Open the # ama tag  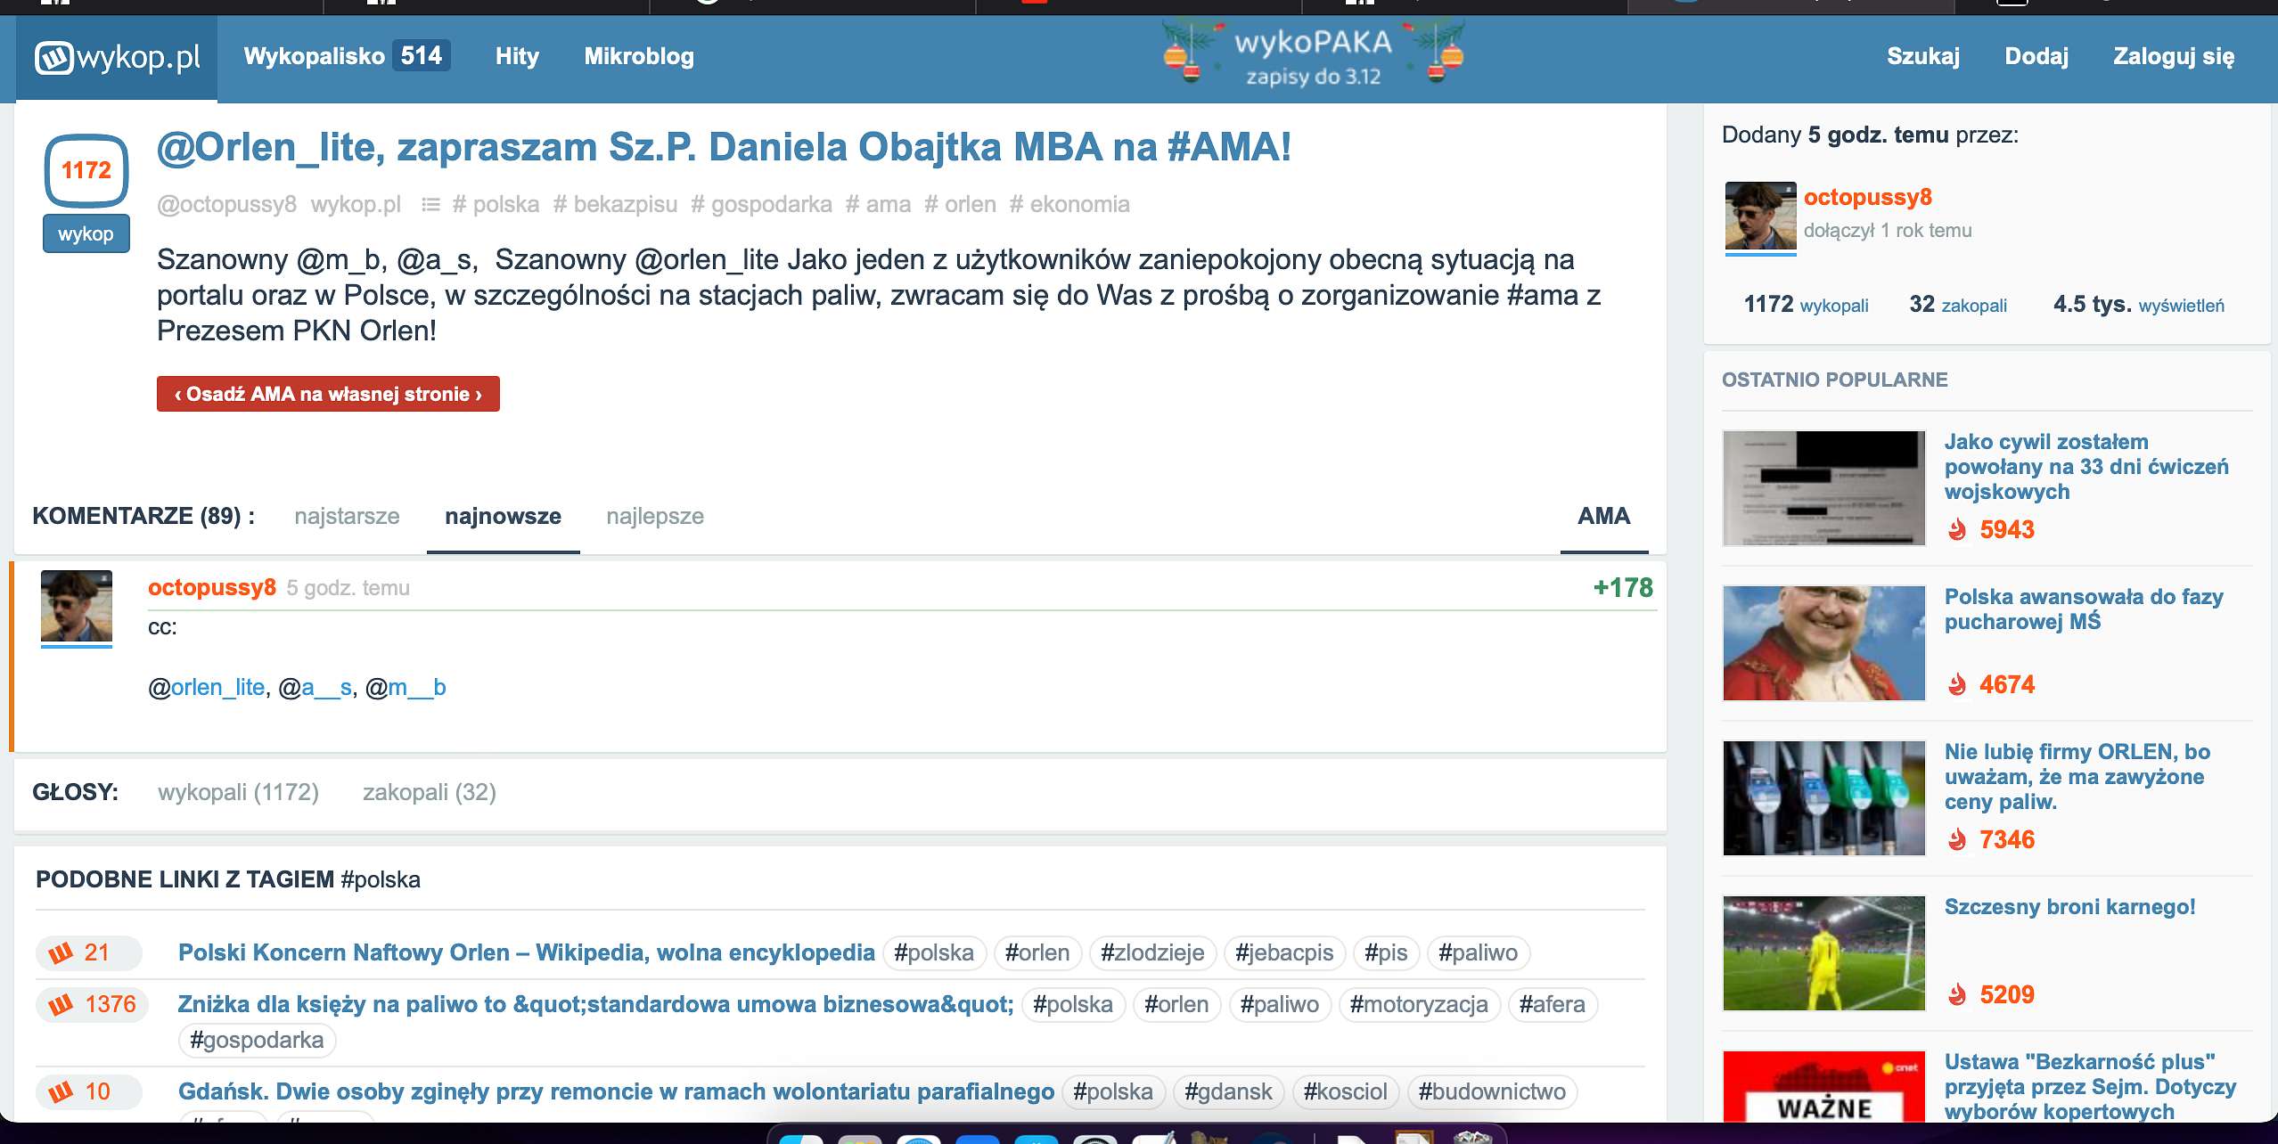click(x=878, y=204)
